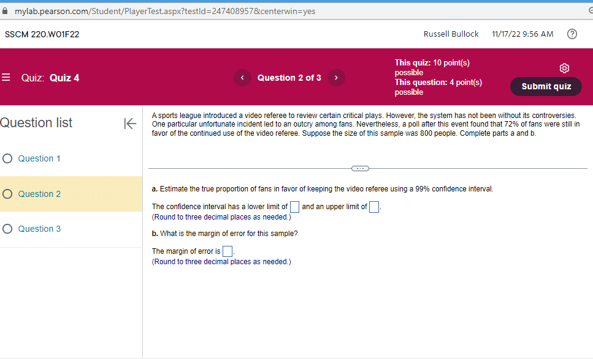
Task: Select Question 1 status circle
Action: coord(7,158)
